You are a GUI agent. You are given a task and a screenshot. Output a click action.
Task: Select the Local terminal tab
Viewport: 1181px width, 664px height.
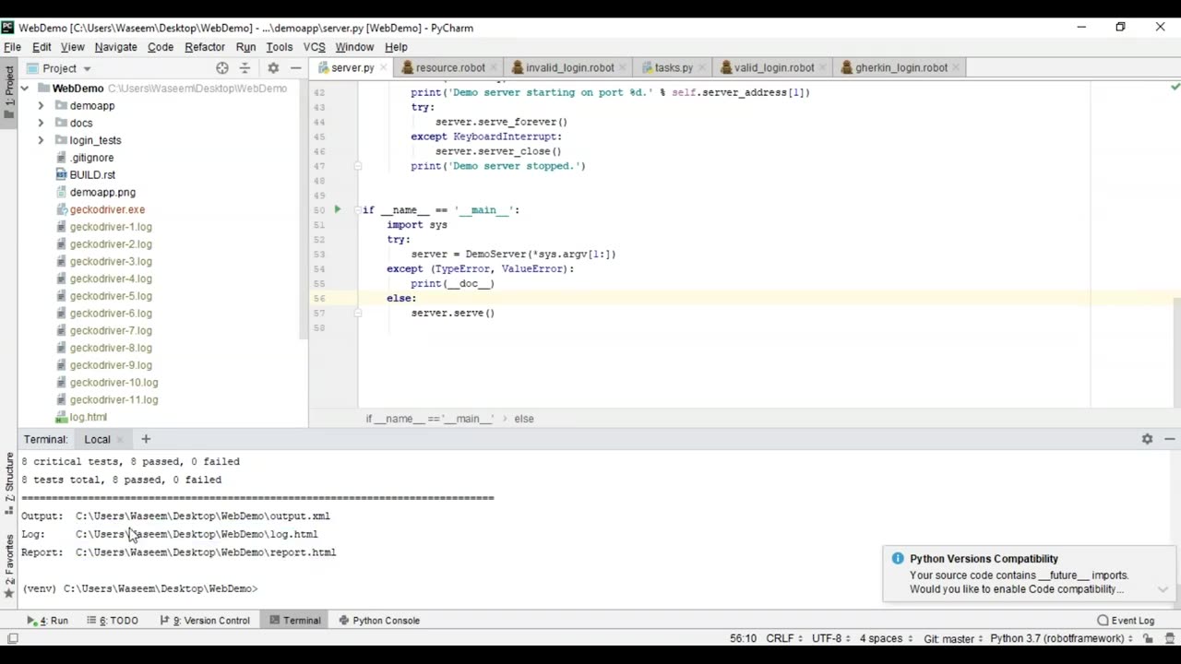97,439
